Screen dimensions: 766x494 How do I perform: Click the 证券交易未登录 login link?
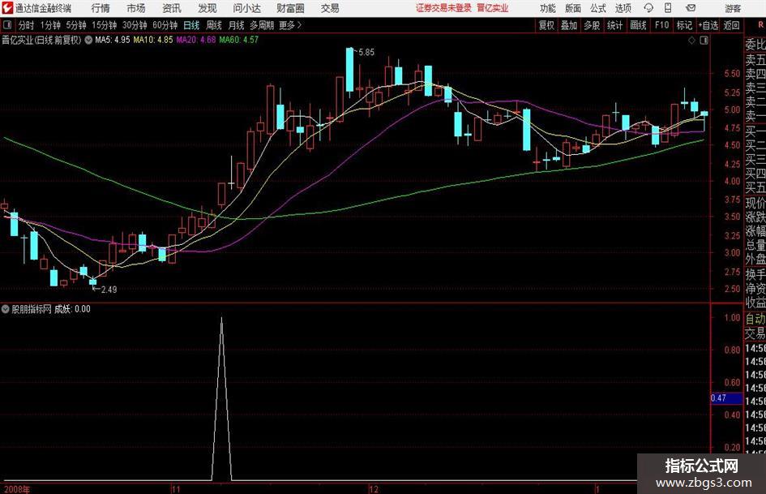tap(443, 8)
